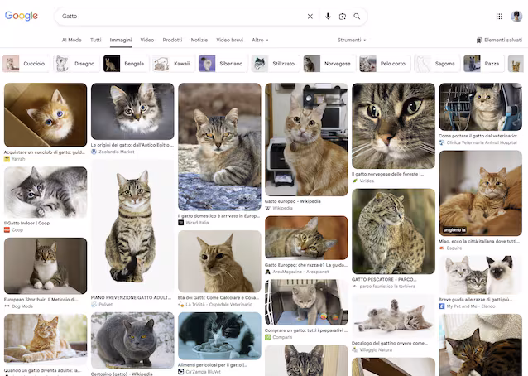
Task: Open Elementi salvati saved items
Action: pyautogui.click(x=499, y=40)
